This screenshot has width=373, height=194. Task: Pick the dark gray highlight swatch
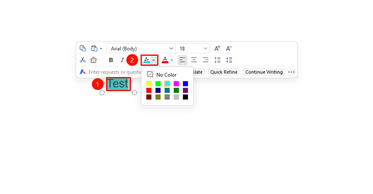pos(167,97)
